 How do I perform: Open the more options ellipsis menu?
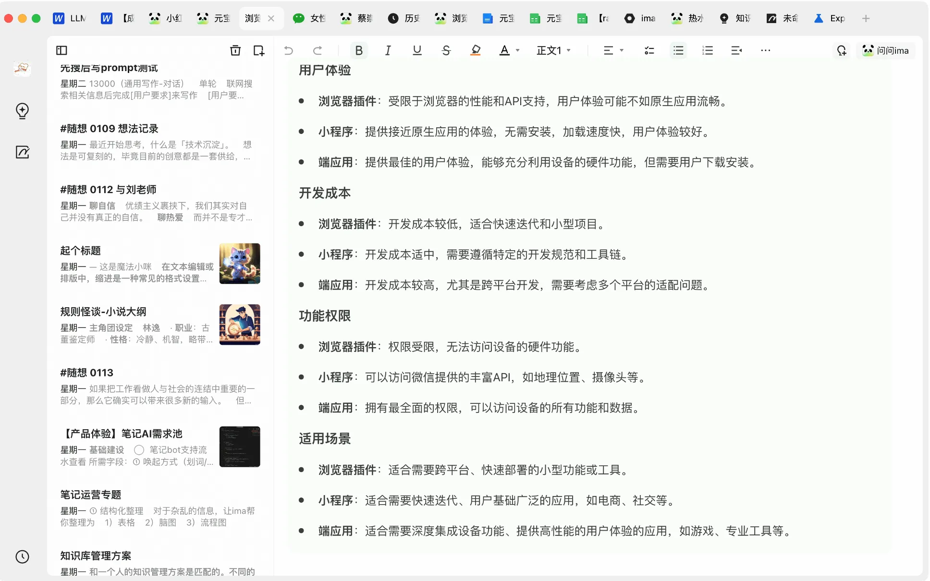click(x=765, y=50)
